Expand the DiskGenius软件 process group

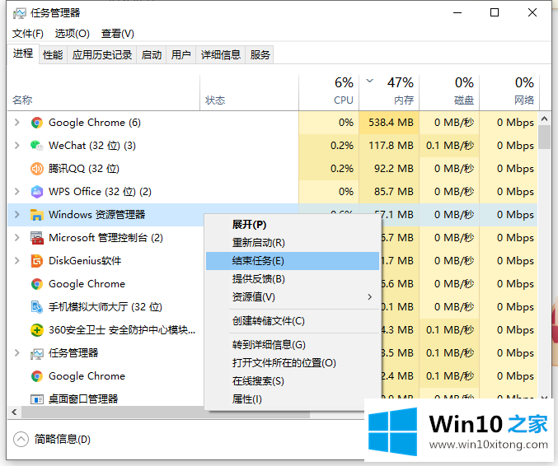coord(16,261)
